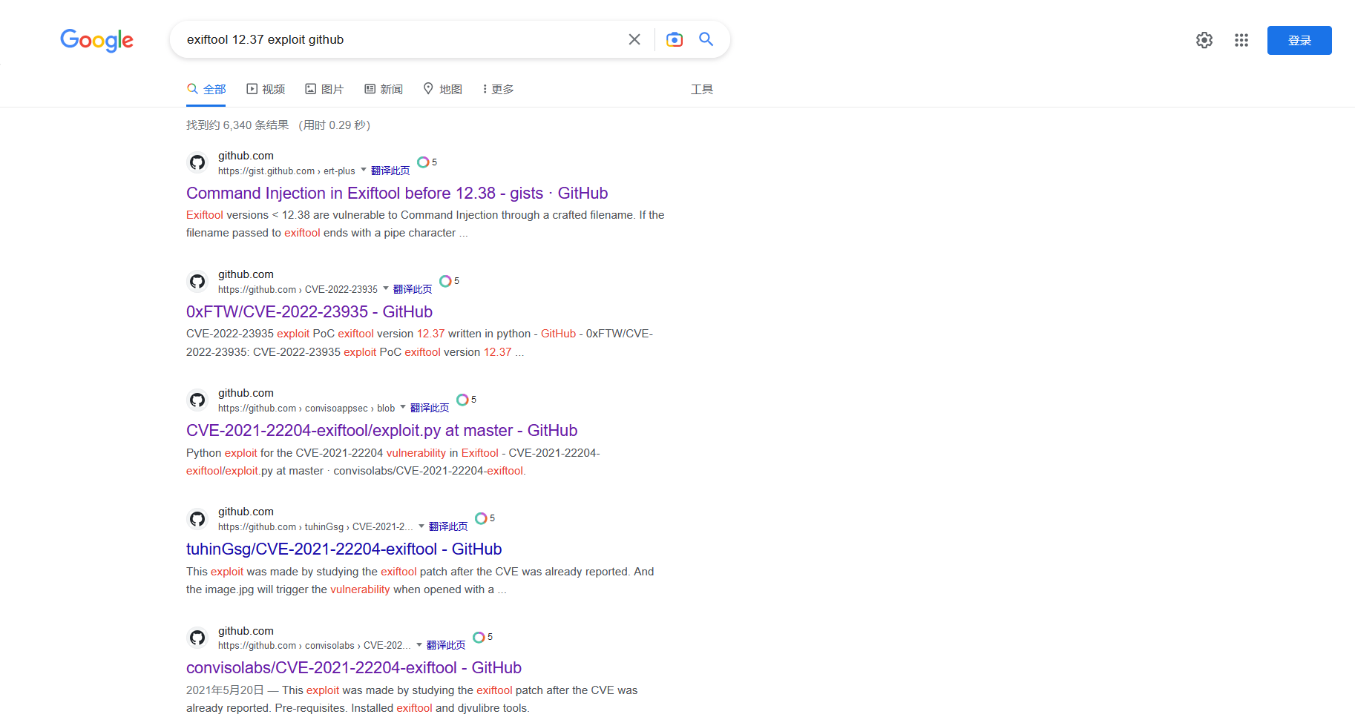
Task: Click GitHub favicon of convisolabs result
Action: (197, 638)
